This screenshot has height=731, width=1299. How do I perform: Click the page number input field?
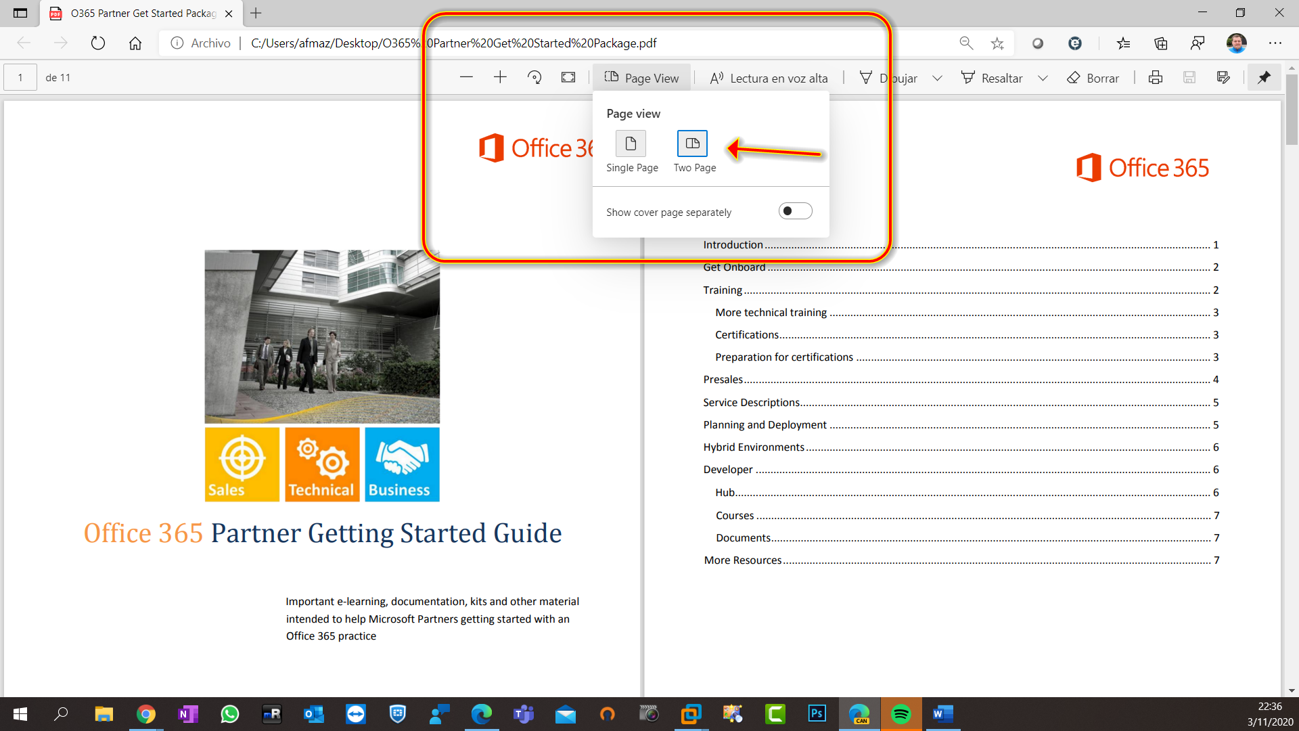tap(20, 77)
